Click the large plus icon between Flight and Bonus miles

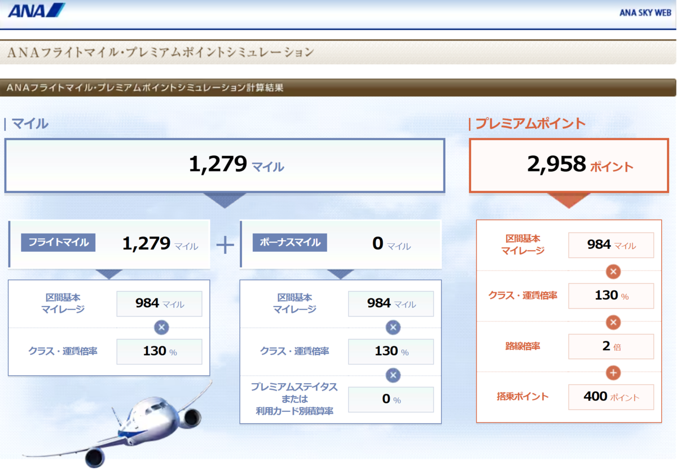pyautogui.click(x=225, y=244)
